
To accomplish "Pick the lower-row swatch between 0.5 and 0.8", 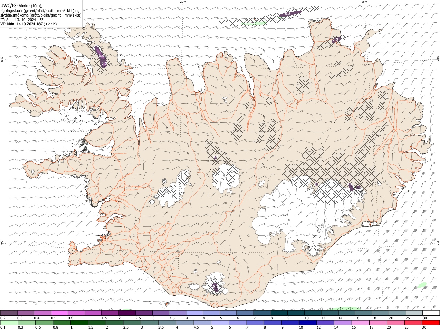I will click(44, 322).
